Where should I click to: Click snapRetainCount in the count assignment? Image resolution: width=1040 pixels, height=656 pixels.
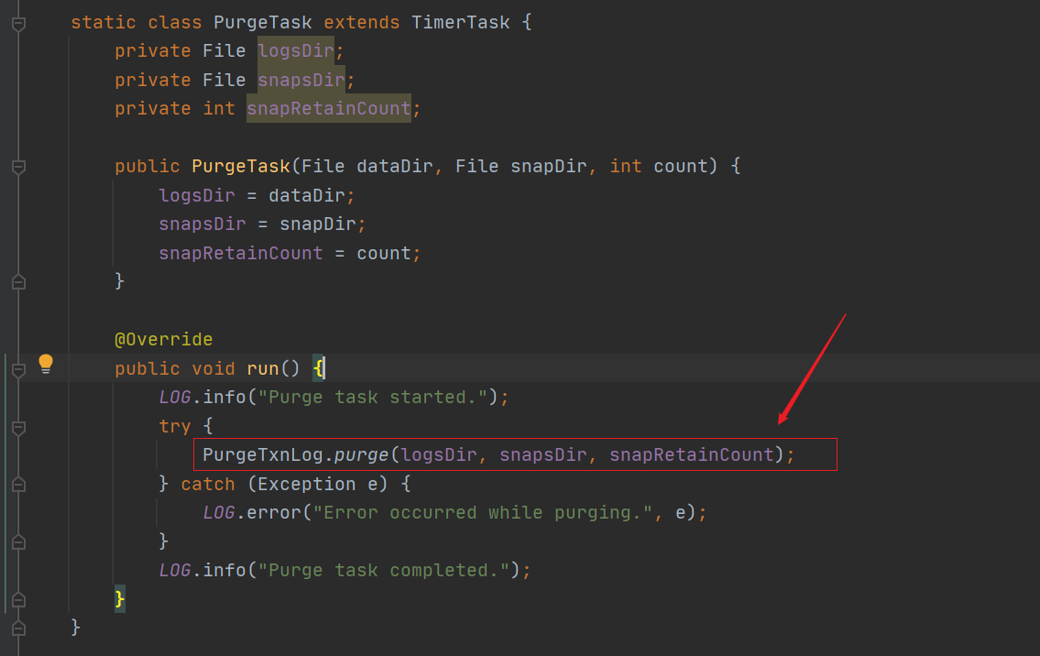pyautogui.click(x=241, y=254)
